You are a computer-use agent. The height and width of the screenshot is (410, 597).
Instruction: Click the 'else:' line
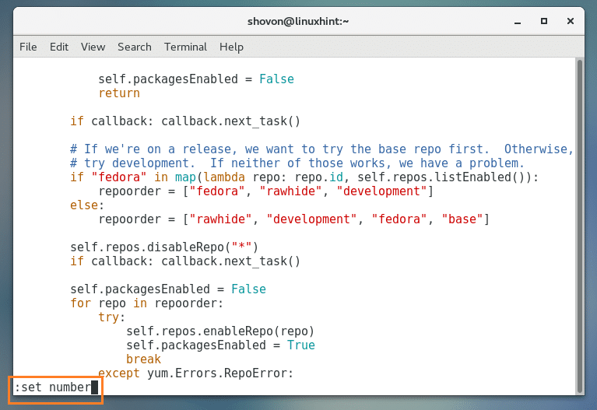tap(84, 205)
